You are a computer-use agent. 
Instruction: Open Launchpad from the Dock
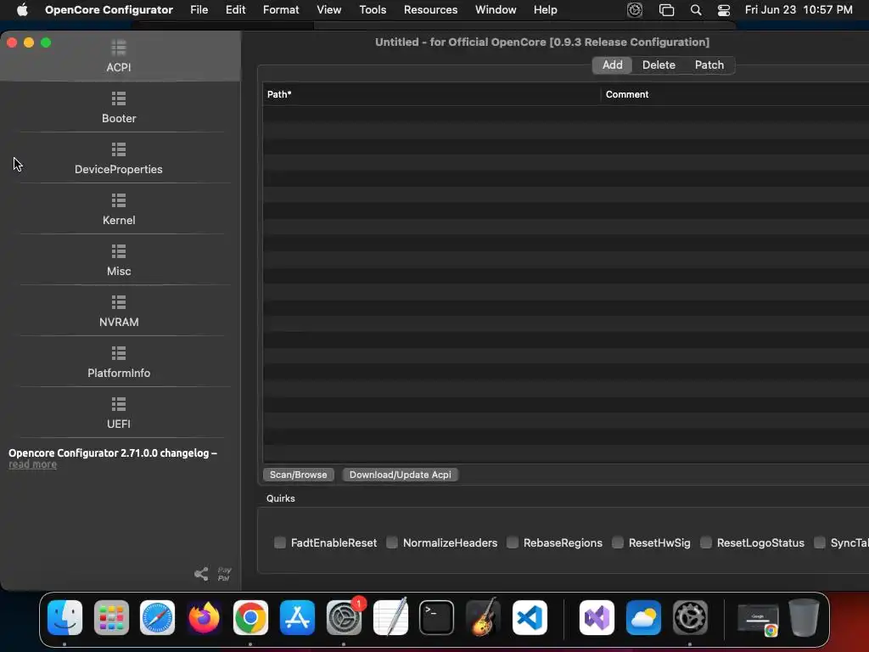[x=111, y=618]
